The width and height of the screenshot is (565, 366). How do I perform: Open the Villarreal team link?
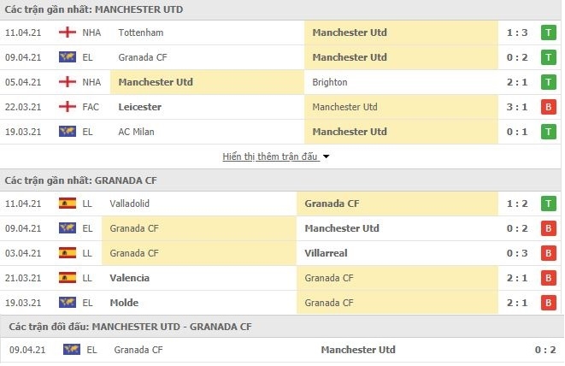(326, 253)
